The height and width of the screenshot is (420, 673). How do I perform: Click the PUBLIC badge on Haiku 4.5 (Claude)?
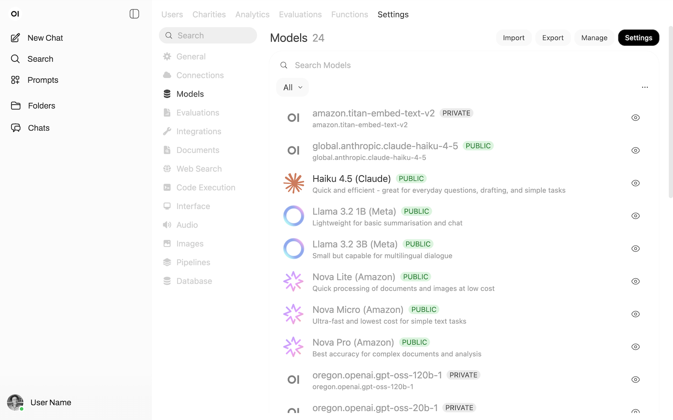(x=411, y=179)
